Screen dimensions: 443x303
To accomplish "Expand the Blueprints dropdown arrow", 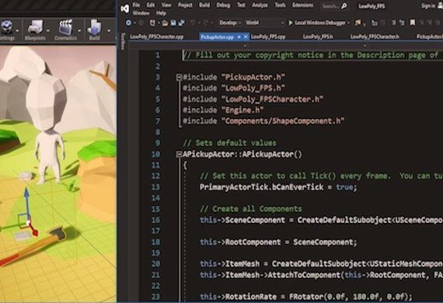I will [x=48, y=30].
